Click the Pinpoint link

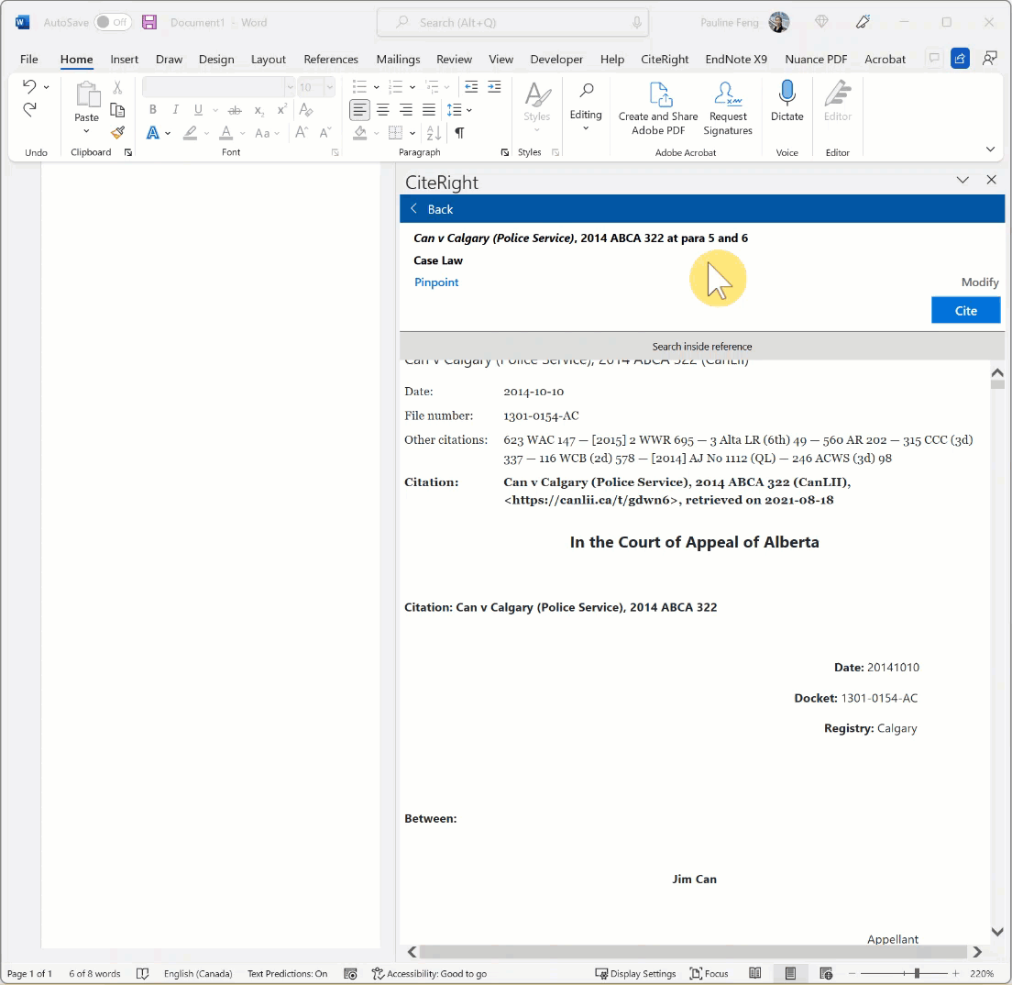[x=436, y=282]
